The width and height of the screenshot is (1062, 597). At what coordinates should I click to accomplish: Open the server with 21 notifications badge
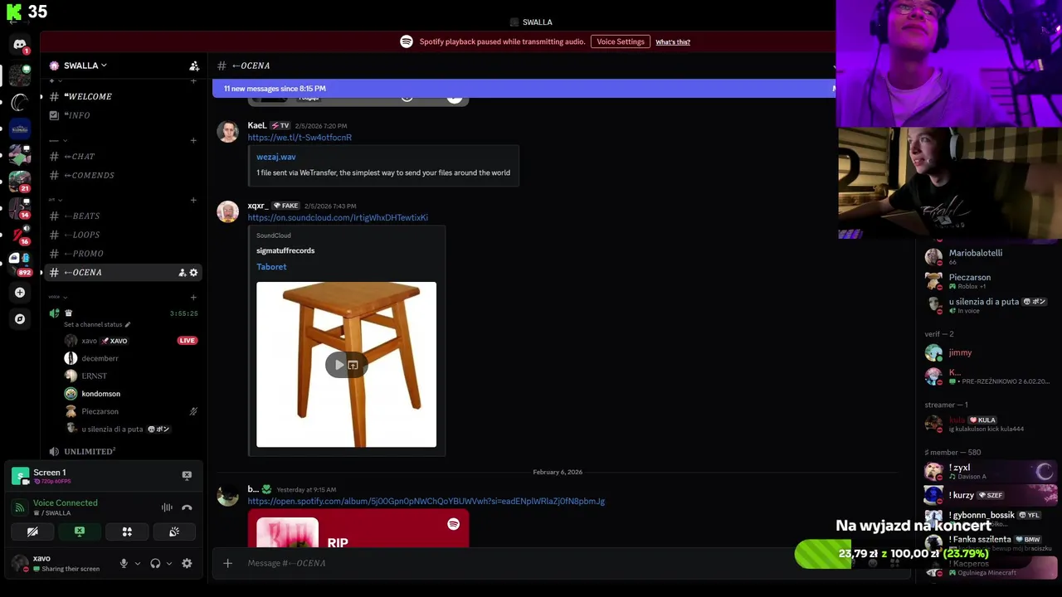[x=20, y=182]
